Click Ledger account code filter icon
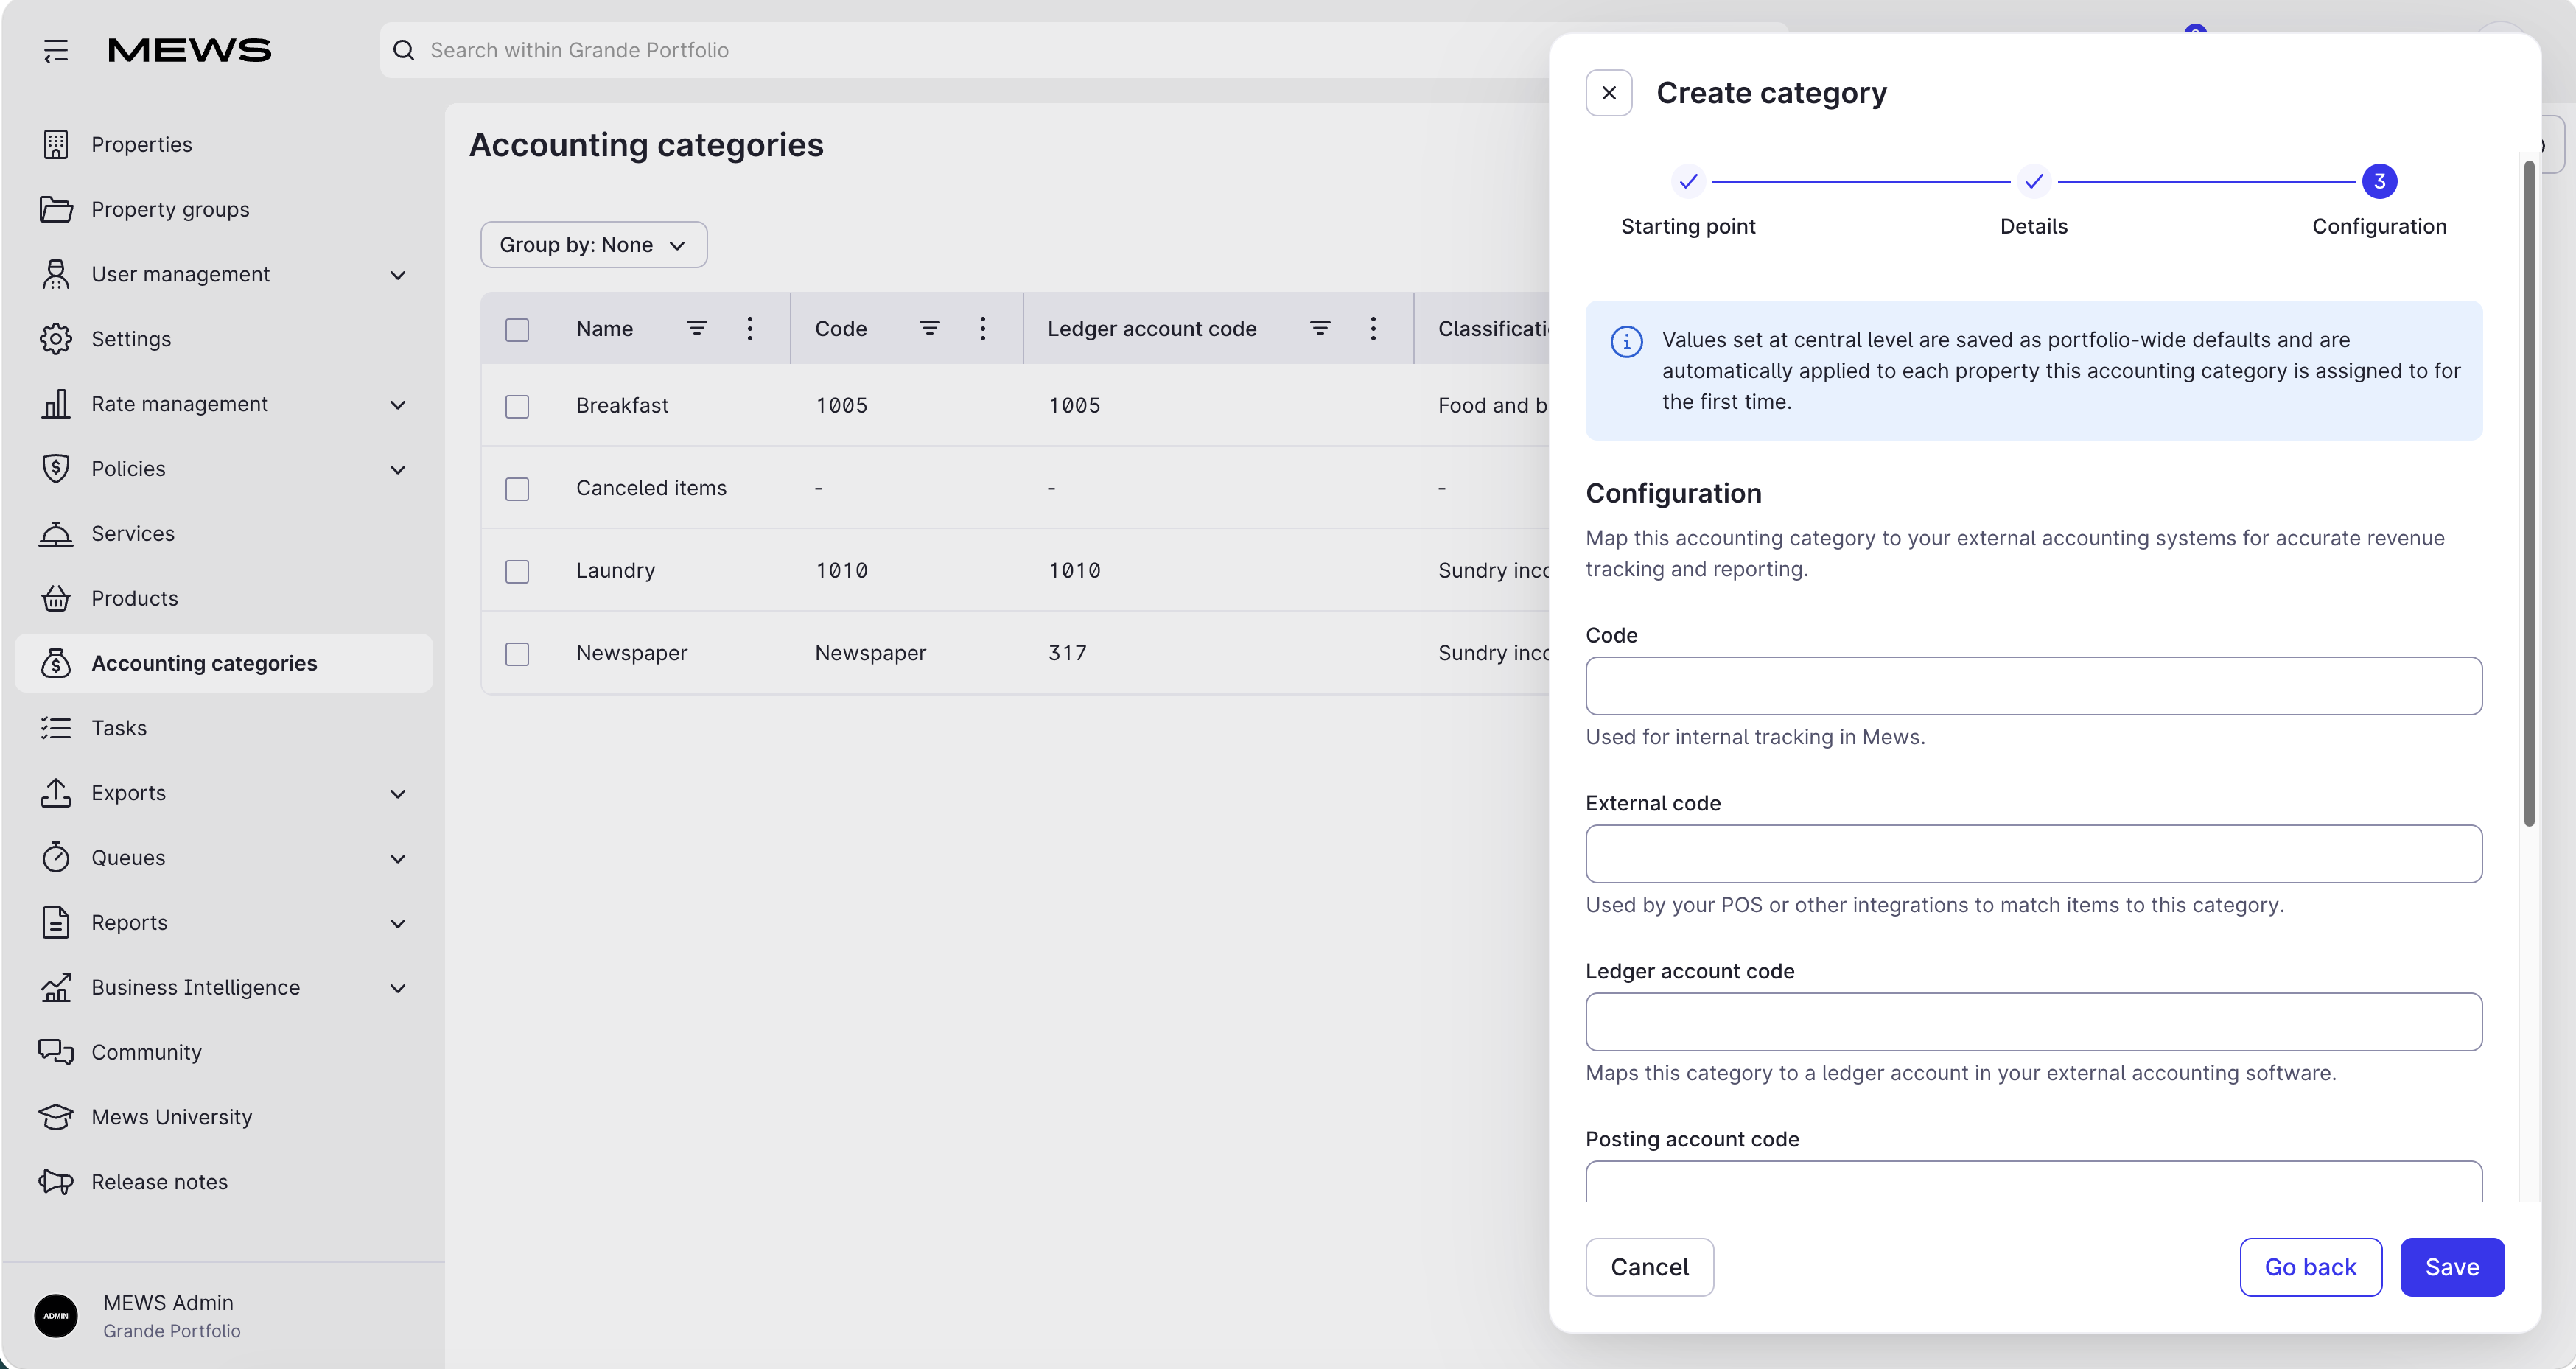The image size is (2576, 1369). coord(1320,328)
